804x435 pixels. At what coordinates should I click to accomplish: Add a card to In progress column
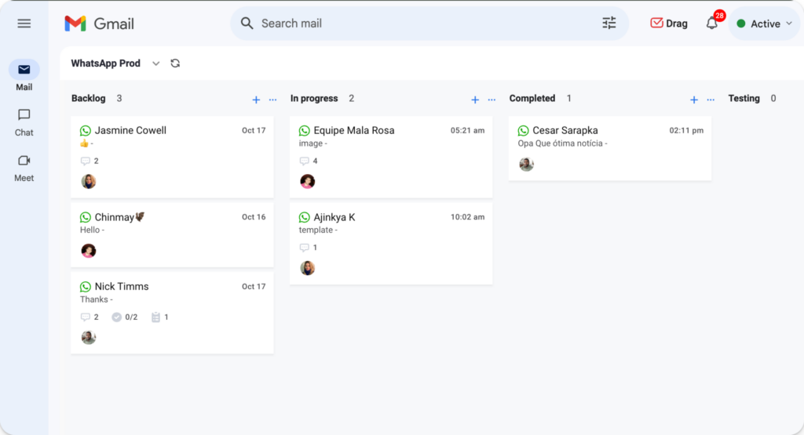point(475,100)
